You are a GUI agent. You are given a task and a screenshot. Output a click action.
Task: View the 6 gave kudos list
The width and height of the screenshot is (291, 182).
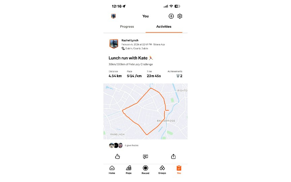tap(132, 145)
